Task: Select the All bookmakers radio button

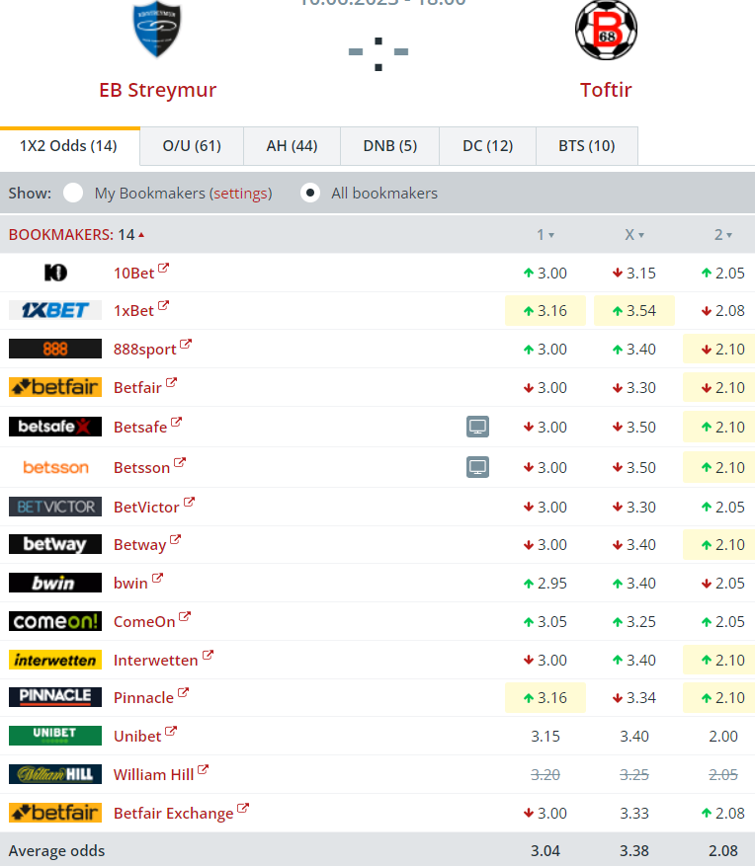Action: (x=310, y=193)
